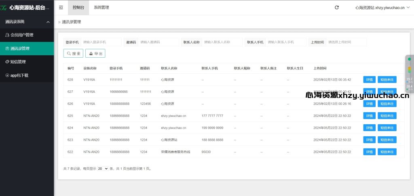Focus the 联系人名称 input field
Viewport: 414px width, 196px height.
pos(222,42)
